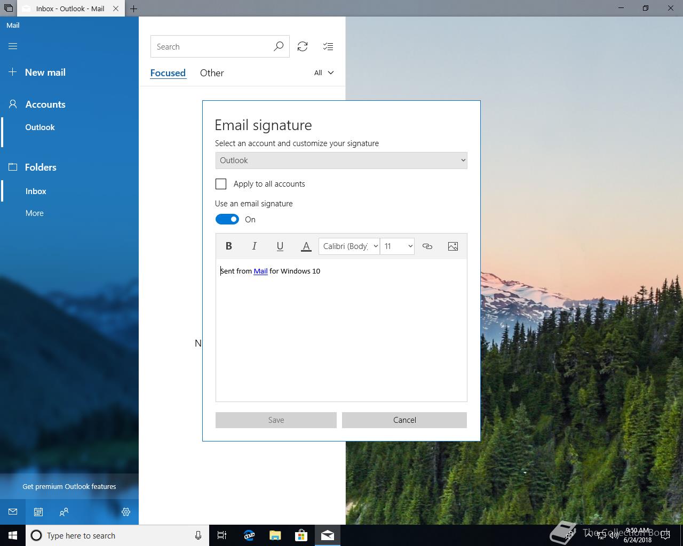Toggle underline formatting in signature editor

pos(280,246)
